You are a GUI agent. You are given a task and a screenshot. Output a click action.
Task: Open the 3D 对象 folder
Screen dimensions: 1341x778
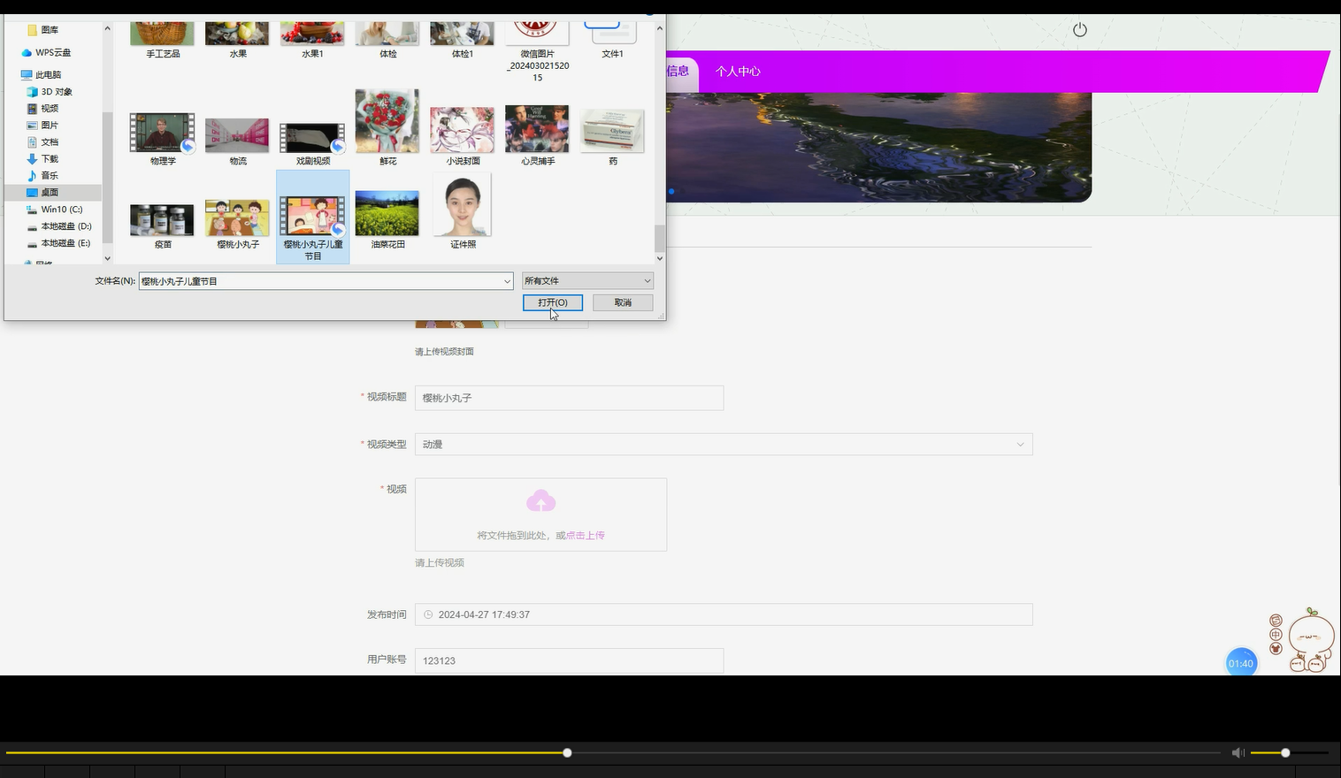[x=50, y=92]
